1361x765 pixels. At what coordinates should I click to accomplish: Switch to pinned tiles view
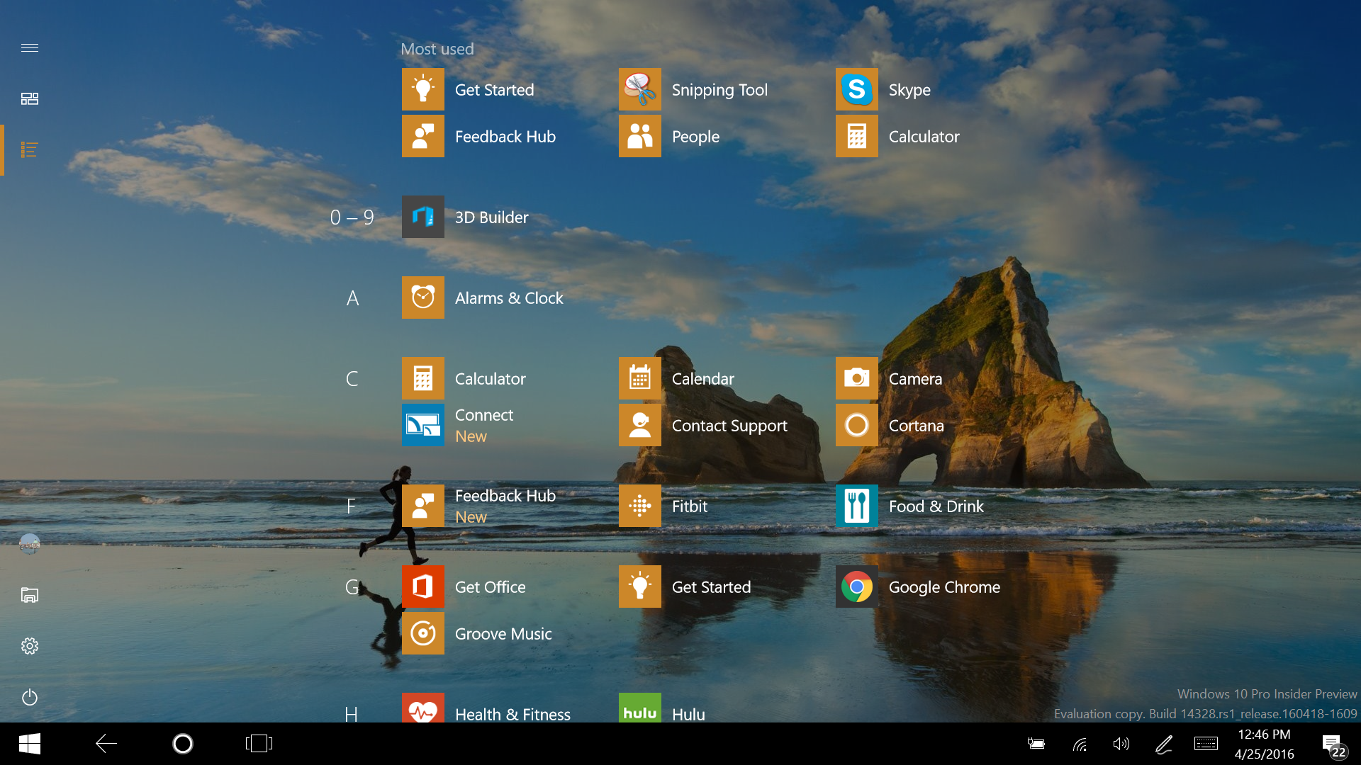(x=30, y=98)
